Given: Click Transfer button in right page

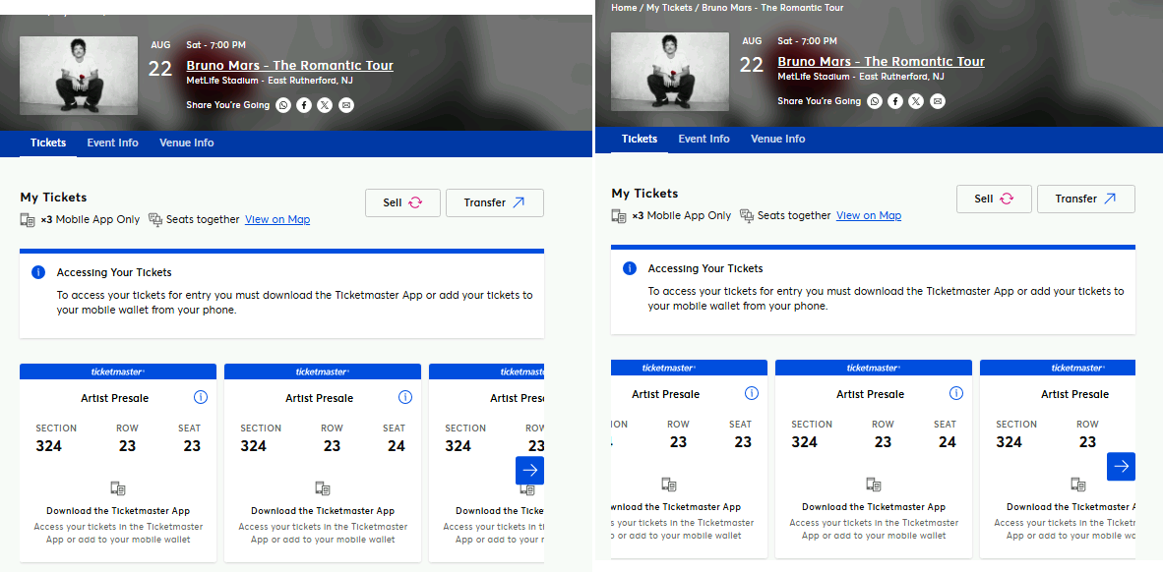Looking at the screenshot, I should tap(1085, 199).
